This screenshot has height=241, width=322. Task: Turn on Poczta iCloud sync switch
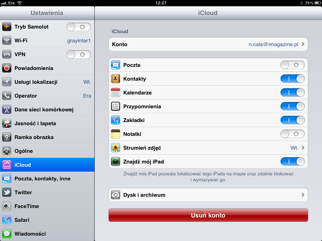click(292, 65)
